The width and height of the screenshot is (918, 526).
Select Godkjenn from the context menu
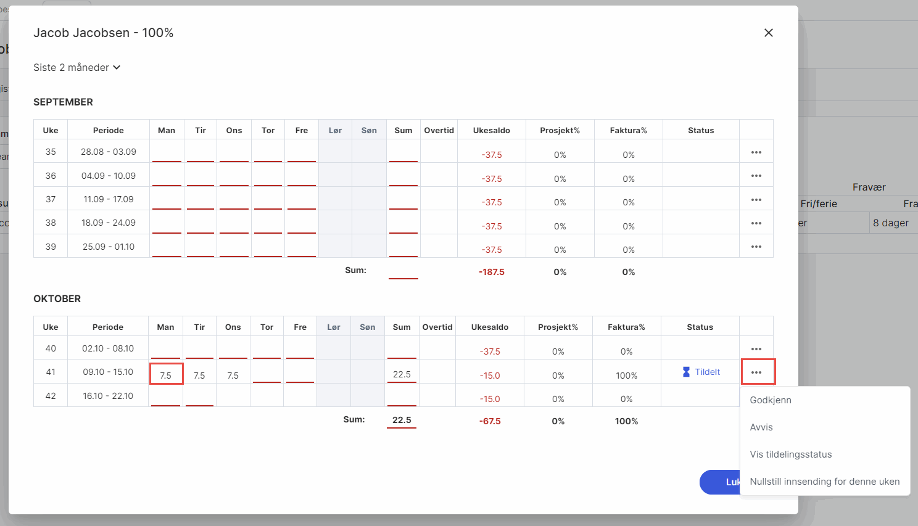click(771, 400)
